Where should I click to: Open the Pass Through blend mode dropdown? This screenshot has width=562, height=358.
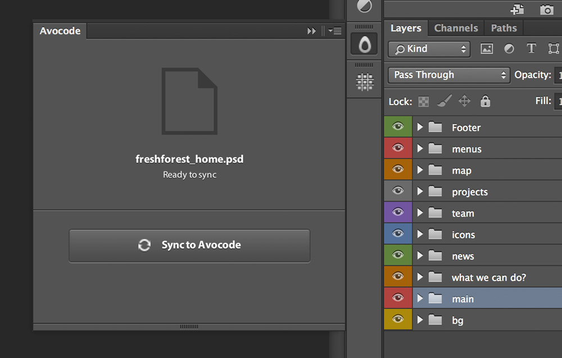448,75
